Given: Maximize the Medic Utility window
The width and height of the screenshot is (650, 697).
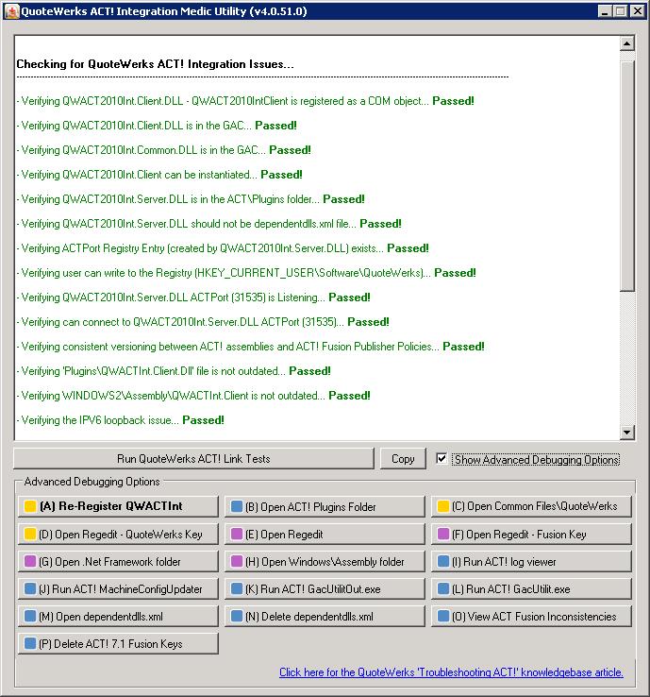Looking at the screenshot, I should 620,11.
